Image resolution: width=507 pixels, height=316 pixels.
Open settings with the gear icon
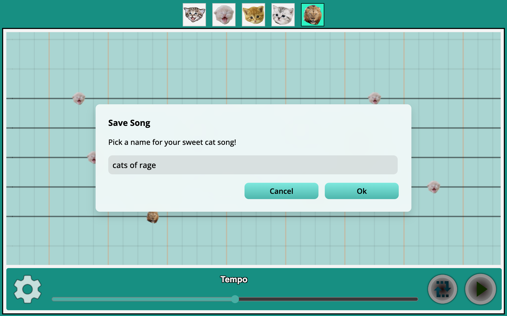click(27, 289)
